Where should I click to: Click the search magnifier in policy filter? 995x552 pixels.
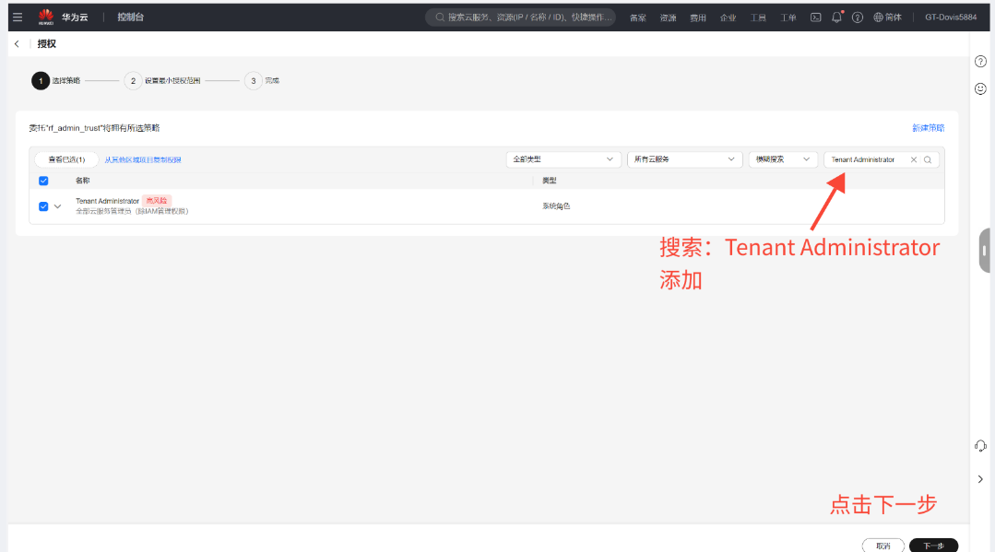pos(928,159)
